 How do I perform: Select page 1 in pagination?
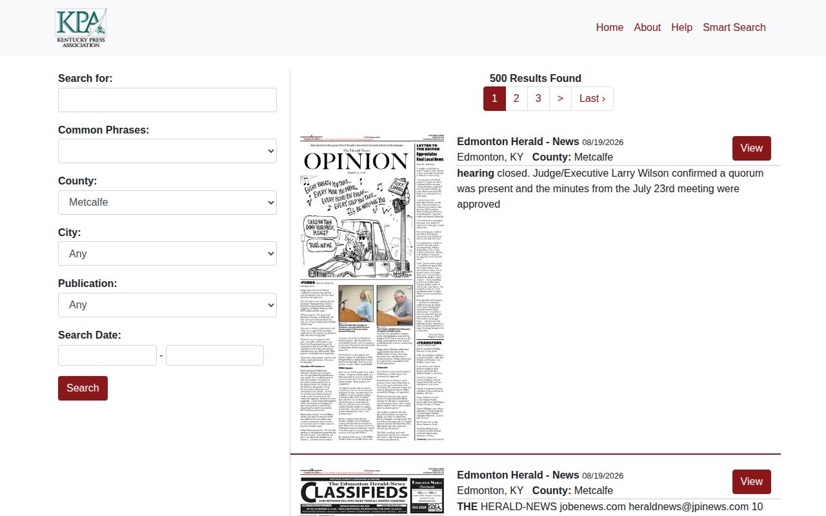[494, 99]
